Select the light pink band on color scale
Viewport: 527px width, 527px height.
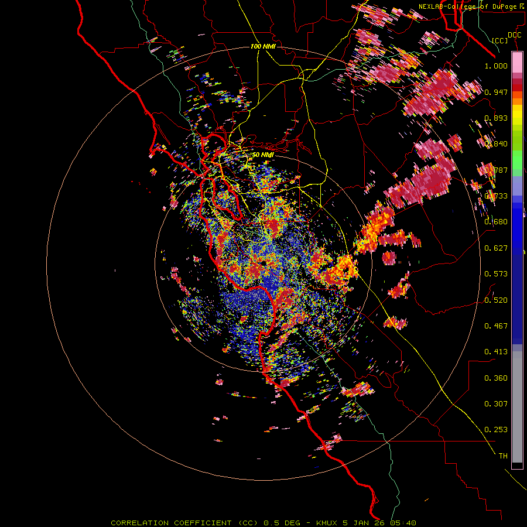[517, 62]
